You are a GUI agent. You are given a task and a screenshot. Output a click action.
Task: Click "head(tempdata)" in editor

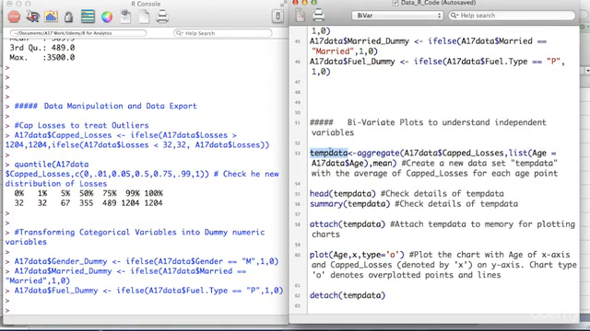342,194
